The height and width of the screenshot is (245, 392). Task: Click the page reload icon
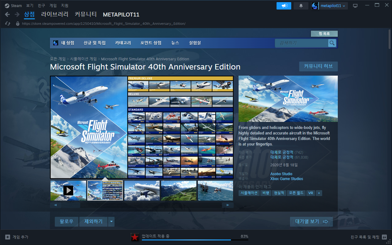pos(8,24)
